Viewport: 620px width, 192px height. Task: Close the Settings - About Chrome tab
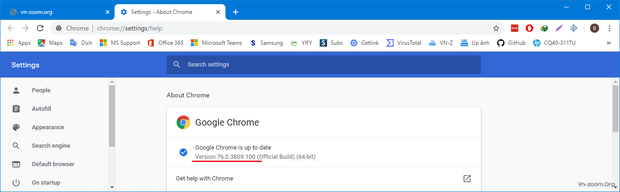(x=218, y=12)
